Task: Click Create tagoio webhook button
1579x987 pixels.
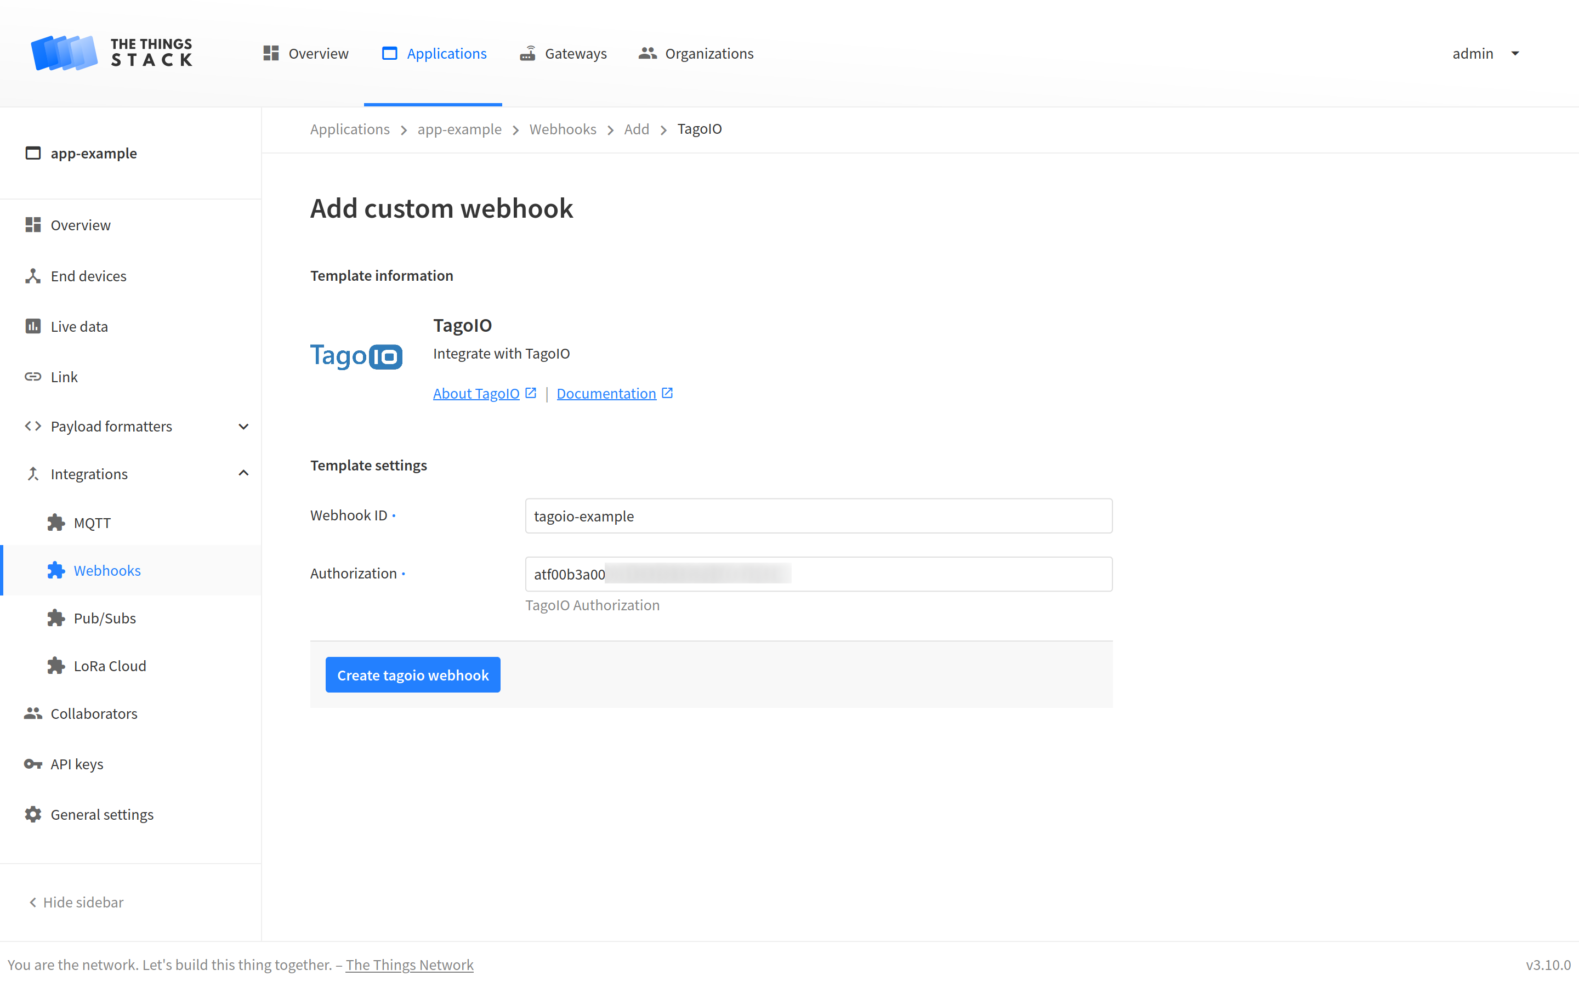Action: pyautogui.click(x=414, y=676)
